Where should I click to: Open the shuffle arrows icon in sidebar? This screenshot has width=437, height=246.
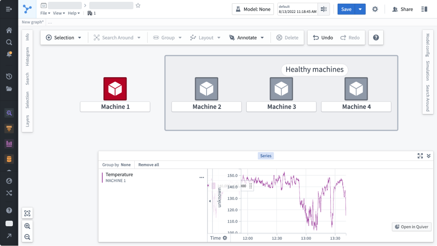[x=9, y=193]
